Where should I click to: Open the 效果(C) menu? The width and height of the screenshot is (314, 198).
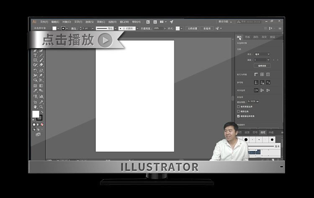click(101, 22)
